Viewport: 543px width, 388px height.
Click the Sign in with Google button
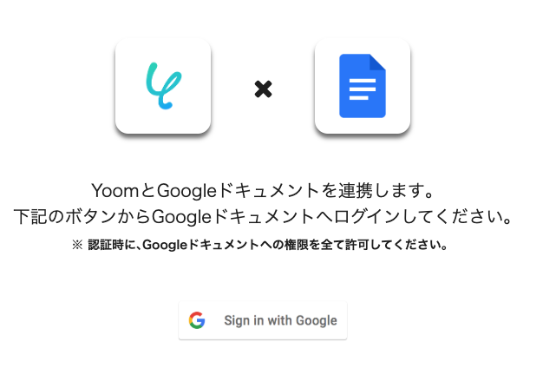pyautogui.click(x=263, y=320)
